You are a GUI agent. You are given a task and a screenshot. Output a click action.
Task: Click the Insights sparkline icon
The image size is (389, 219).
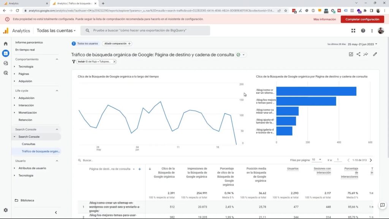pos(366,54)
